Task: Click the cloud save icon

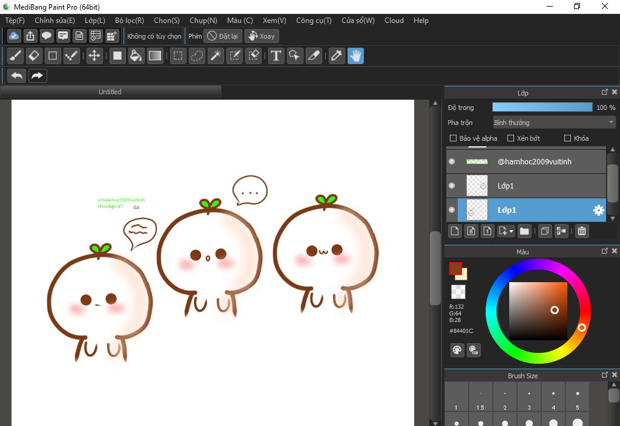Action: click(14, 36)
